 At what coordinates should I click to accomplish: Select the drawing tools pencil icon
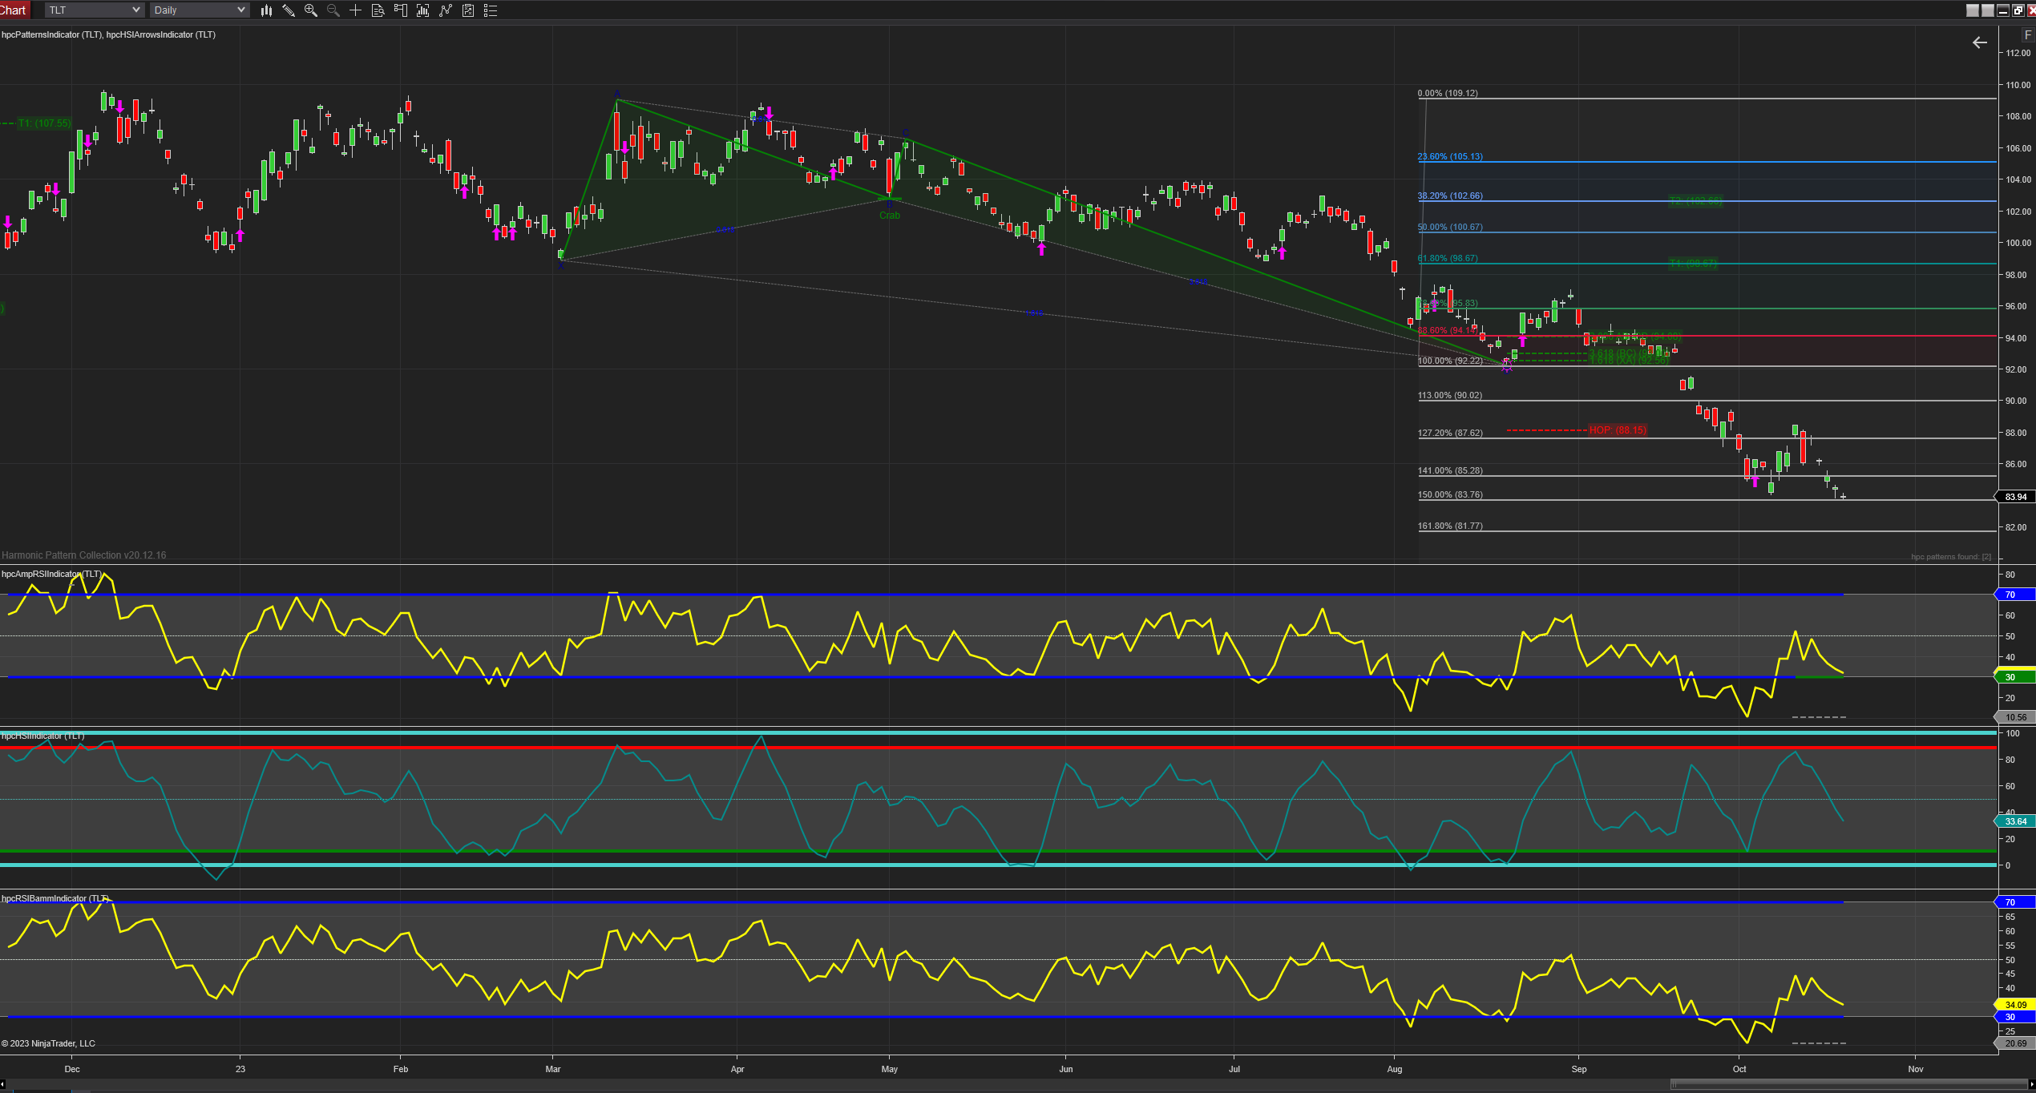click(x=289, y=10)
